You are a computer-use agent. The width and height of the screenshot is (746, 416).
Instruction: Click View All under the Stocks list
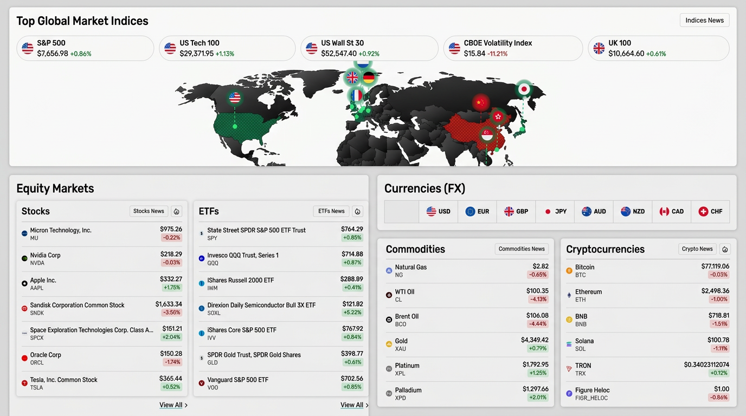tap(173, 405)
